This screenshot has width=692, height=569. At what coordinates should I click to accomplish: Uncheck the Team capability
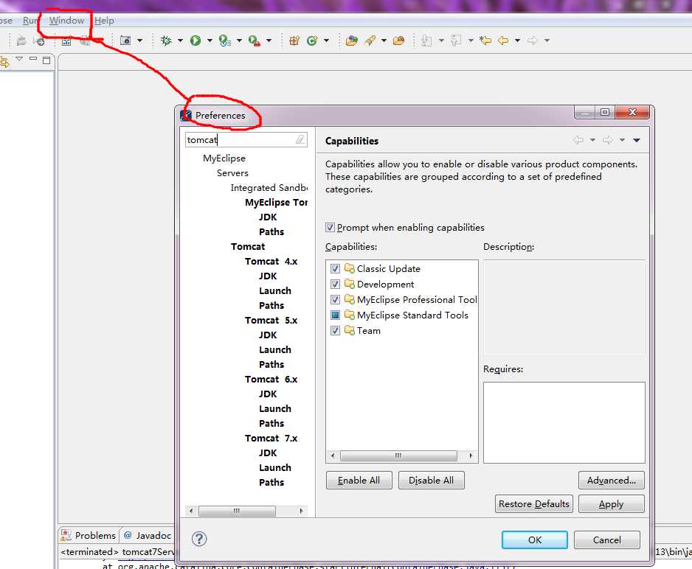(336, 330)
